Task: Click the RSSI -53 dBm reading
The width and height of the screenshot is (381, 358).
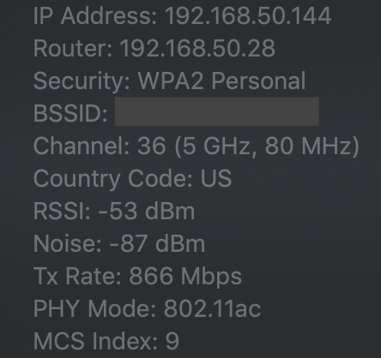Action: click(114, 211)
